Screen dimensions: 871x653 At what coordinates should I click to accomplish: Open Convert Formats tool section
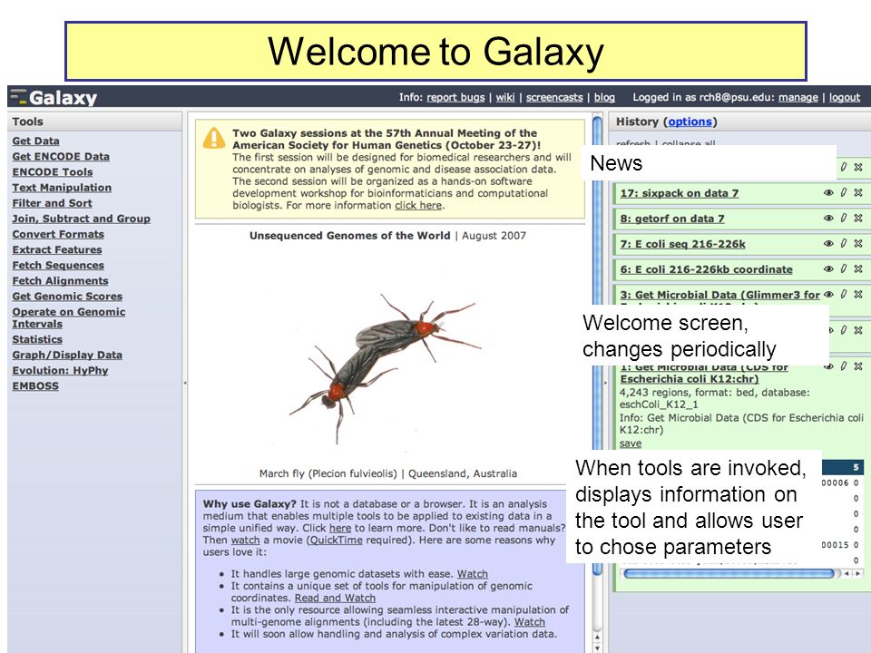point(58,234)
